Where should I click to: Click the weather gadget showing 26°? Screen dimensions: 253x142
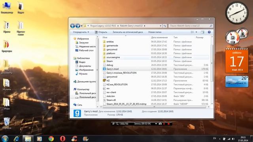pyautogui.click(x=237, y=82)
